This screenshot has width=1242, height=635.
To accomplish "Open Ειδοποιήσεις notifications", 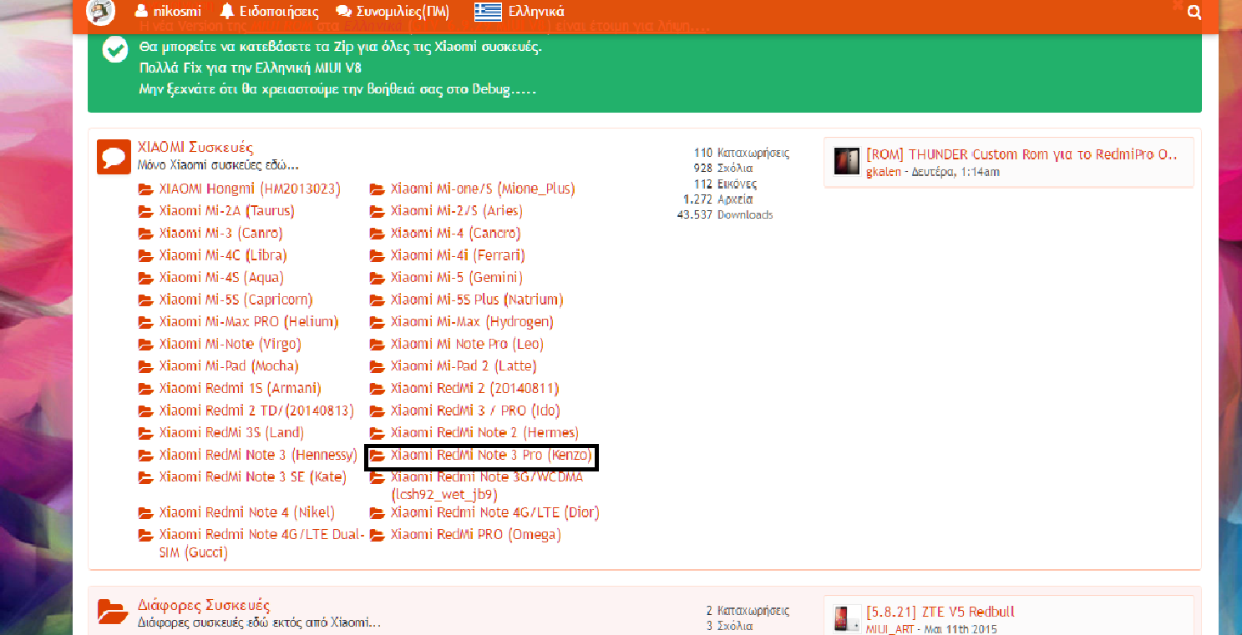I will coord(268,12).
